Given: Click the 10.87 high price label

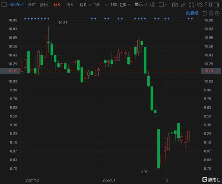Looking at the screenshot, I should point(63,23).
